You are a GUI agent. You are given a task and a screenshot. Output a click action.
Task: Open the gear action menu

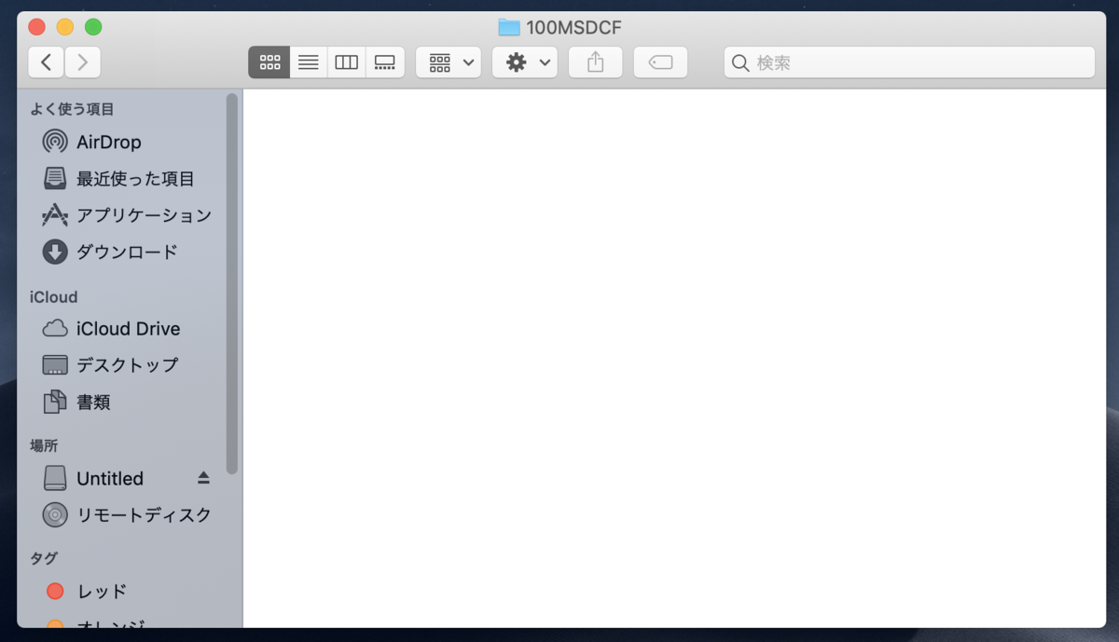[525, 62]
